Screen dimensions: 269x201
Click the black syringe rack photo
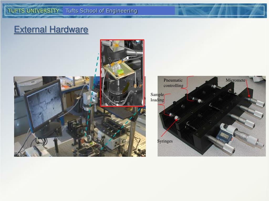click(x=212, y=116)
